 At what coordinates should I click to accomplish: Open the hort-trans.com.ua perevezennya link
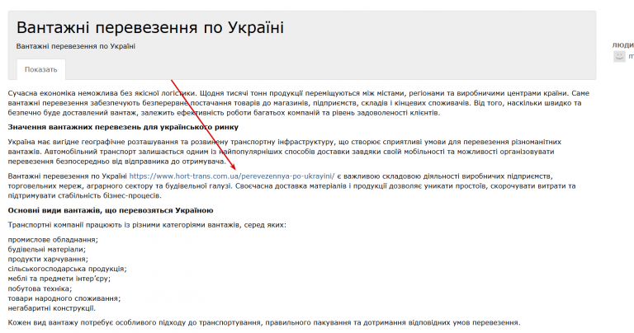click(232, 176)
